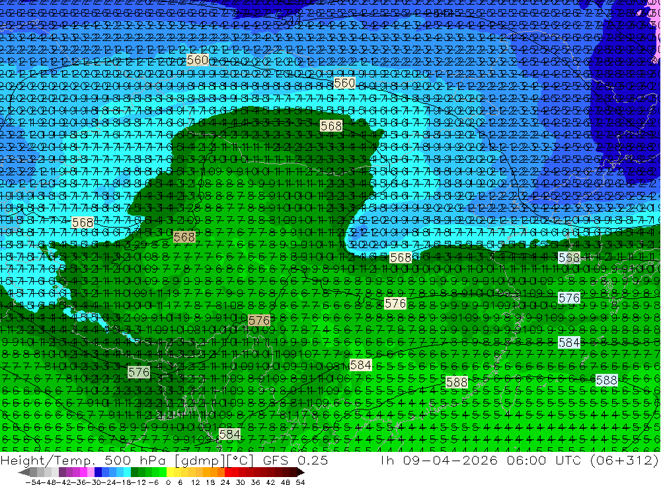
Task: Click the legend value '-30'
Action: coord(93,482)
